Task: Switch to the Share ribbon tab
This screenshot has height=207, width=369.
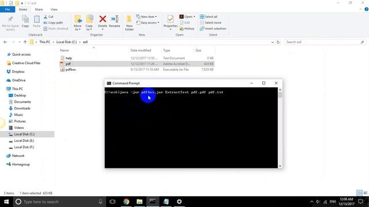Action: pos(39,9)
